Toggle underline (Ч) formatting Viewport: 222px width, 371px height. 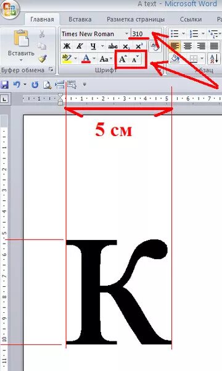(x=93, y=46)
